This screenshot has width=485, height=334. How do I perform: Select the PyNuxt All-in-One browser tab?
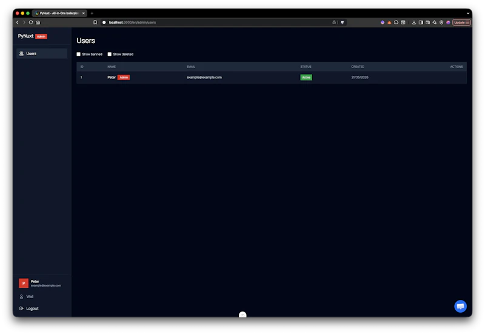59,13
